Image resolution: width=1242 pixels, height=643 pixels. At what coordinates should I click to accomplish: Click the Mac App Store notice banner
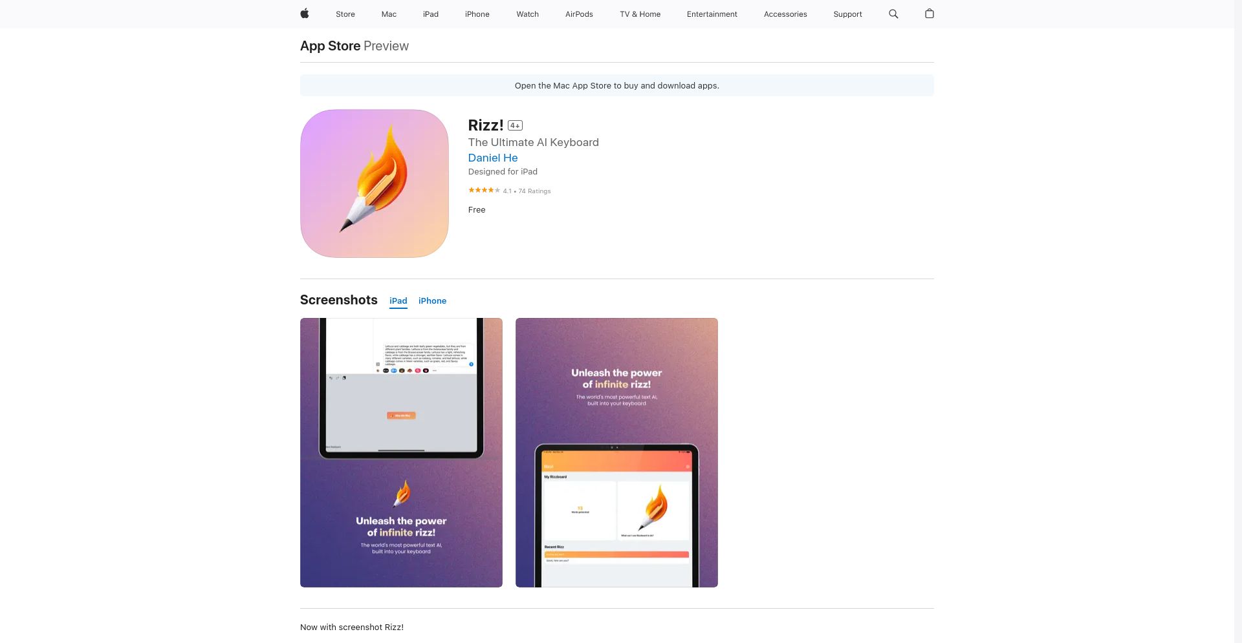(x=617, y=85)
